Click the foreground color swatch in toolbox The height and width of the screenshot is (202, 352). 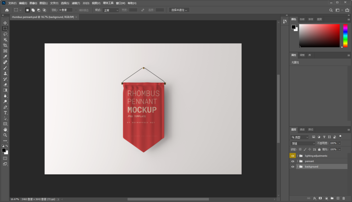tap(4, 150)
